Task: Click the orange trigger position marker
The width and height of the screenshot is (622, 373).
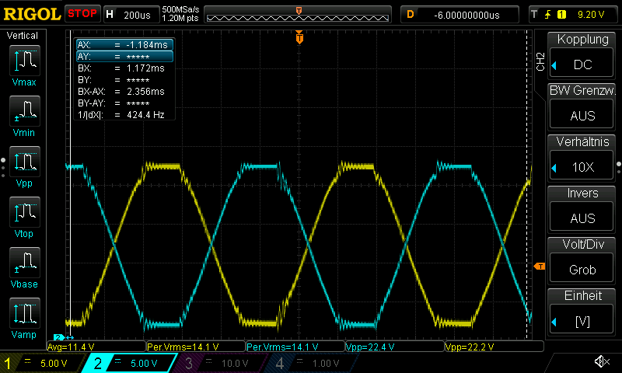Action: 299,37
